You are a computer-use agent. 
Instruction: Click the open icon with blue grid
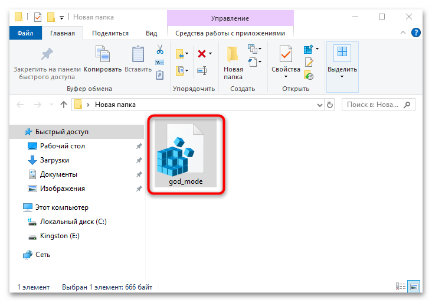point(308,49)
